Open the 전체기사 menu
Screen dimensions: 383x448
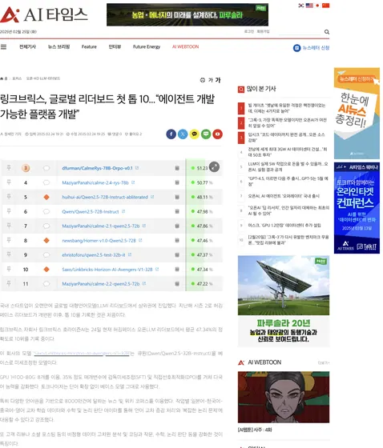27,47
